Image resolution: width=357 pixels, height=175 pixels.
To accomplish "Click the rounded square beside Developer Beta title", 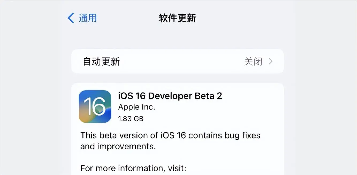I will coord(95,106).
